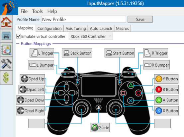The image size is (184, 137).
Task: Select the Back Button mapping
Action: click(x=77, y=53)
